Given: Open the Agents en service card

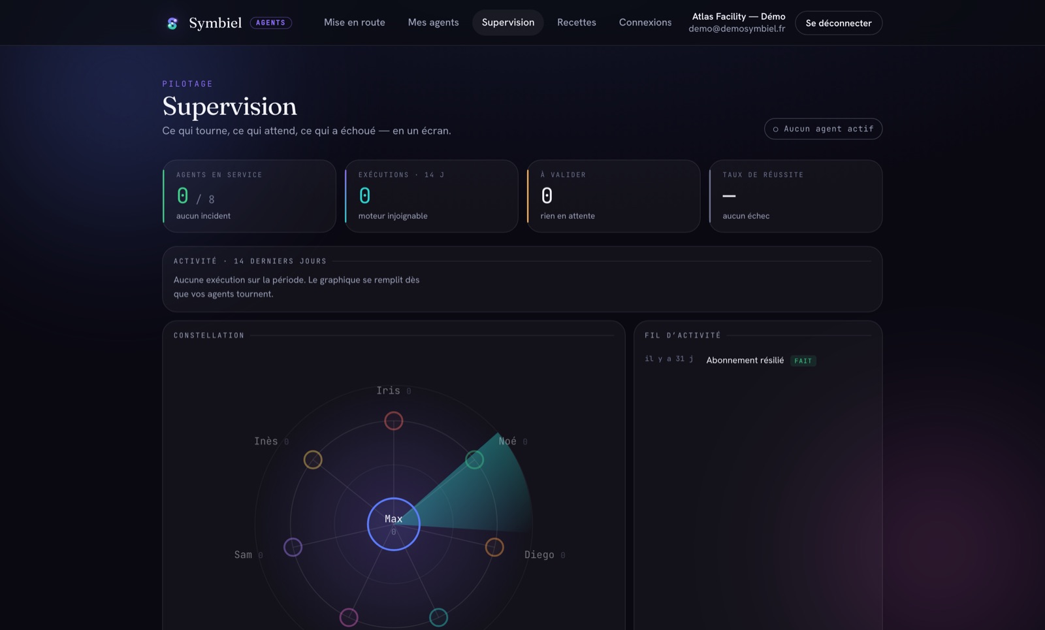Looking at the screenshot, I should point(249,196).
